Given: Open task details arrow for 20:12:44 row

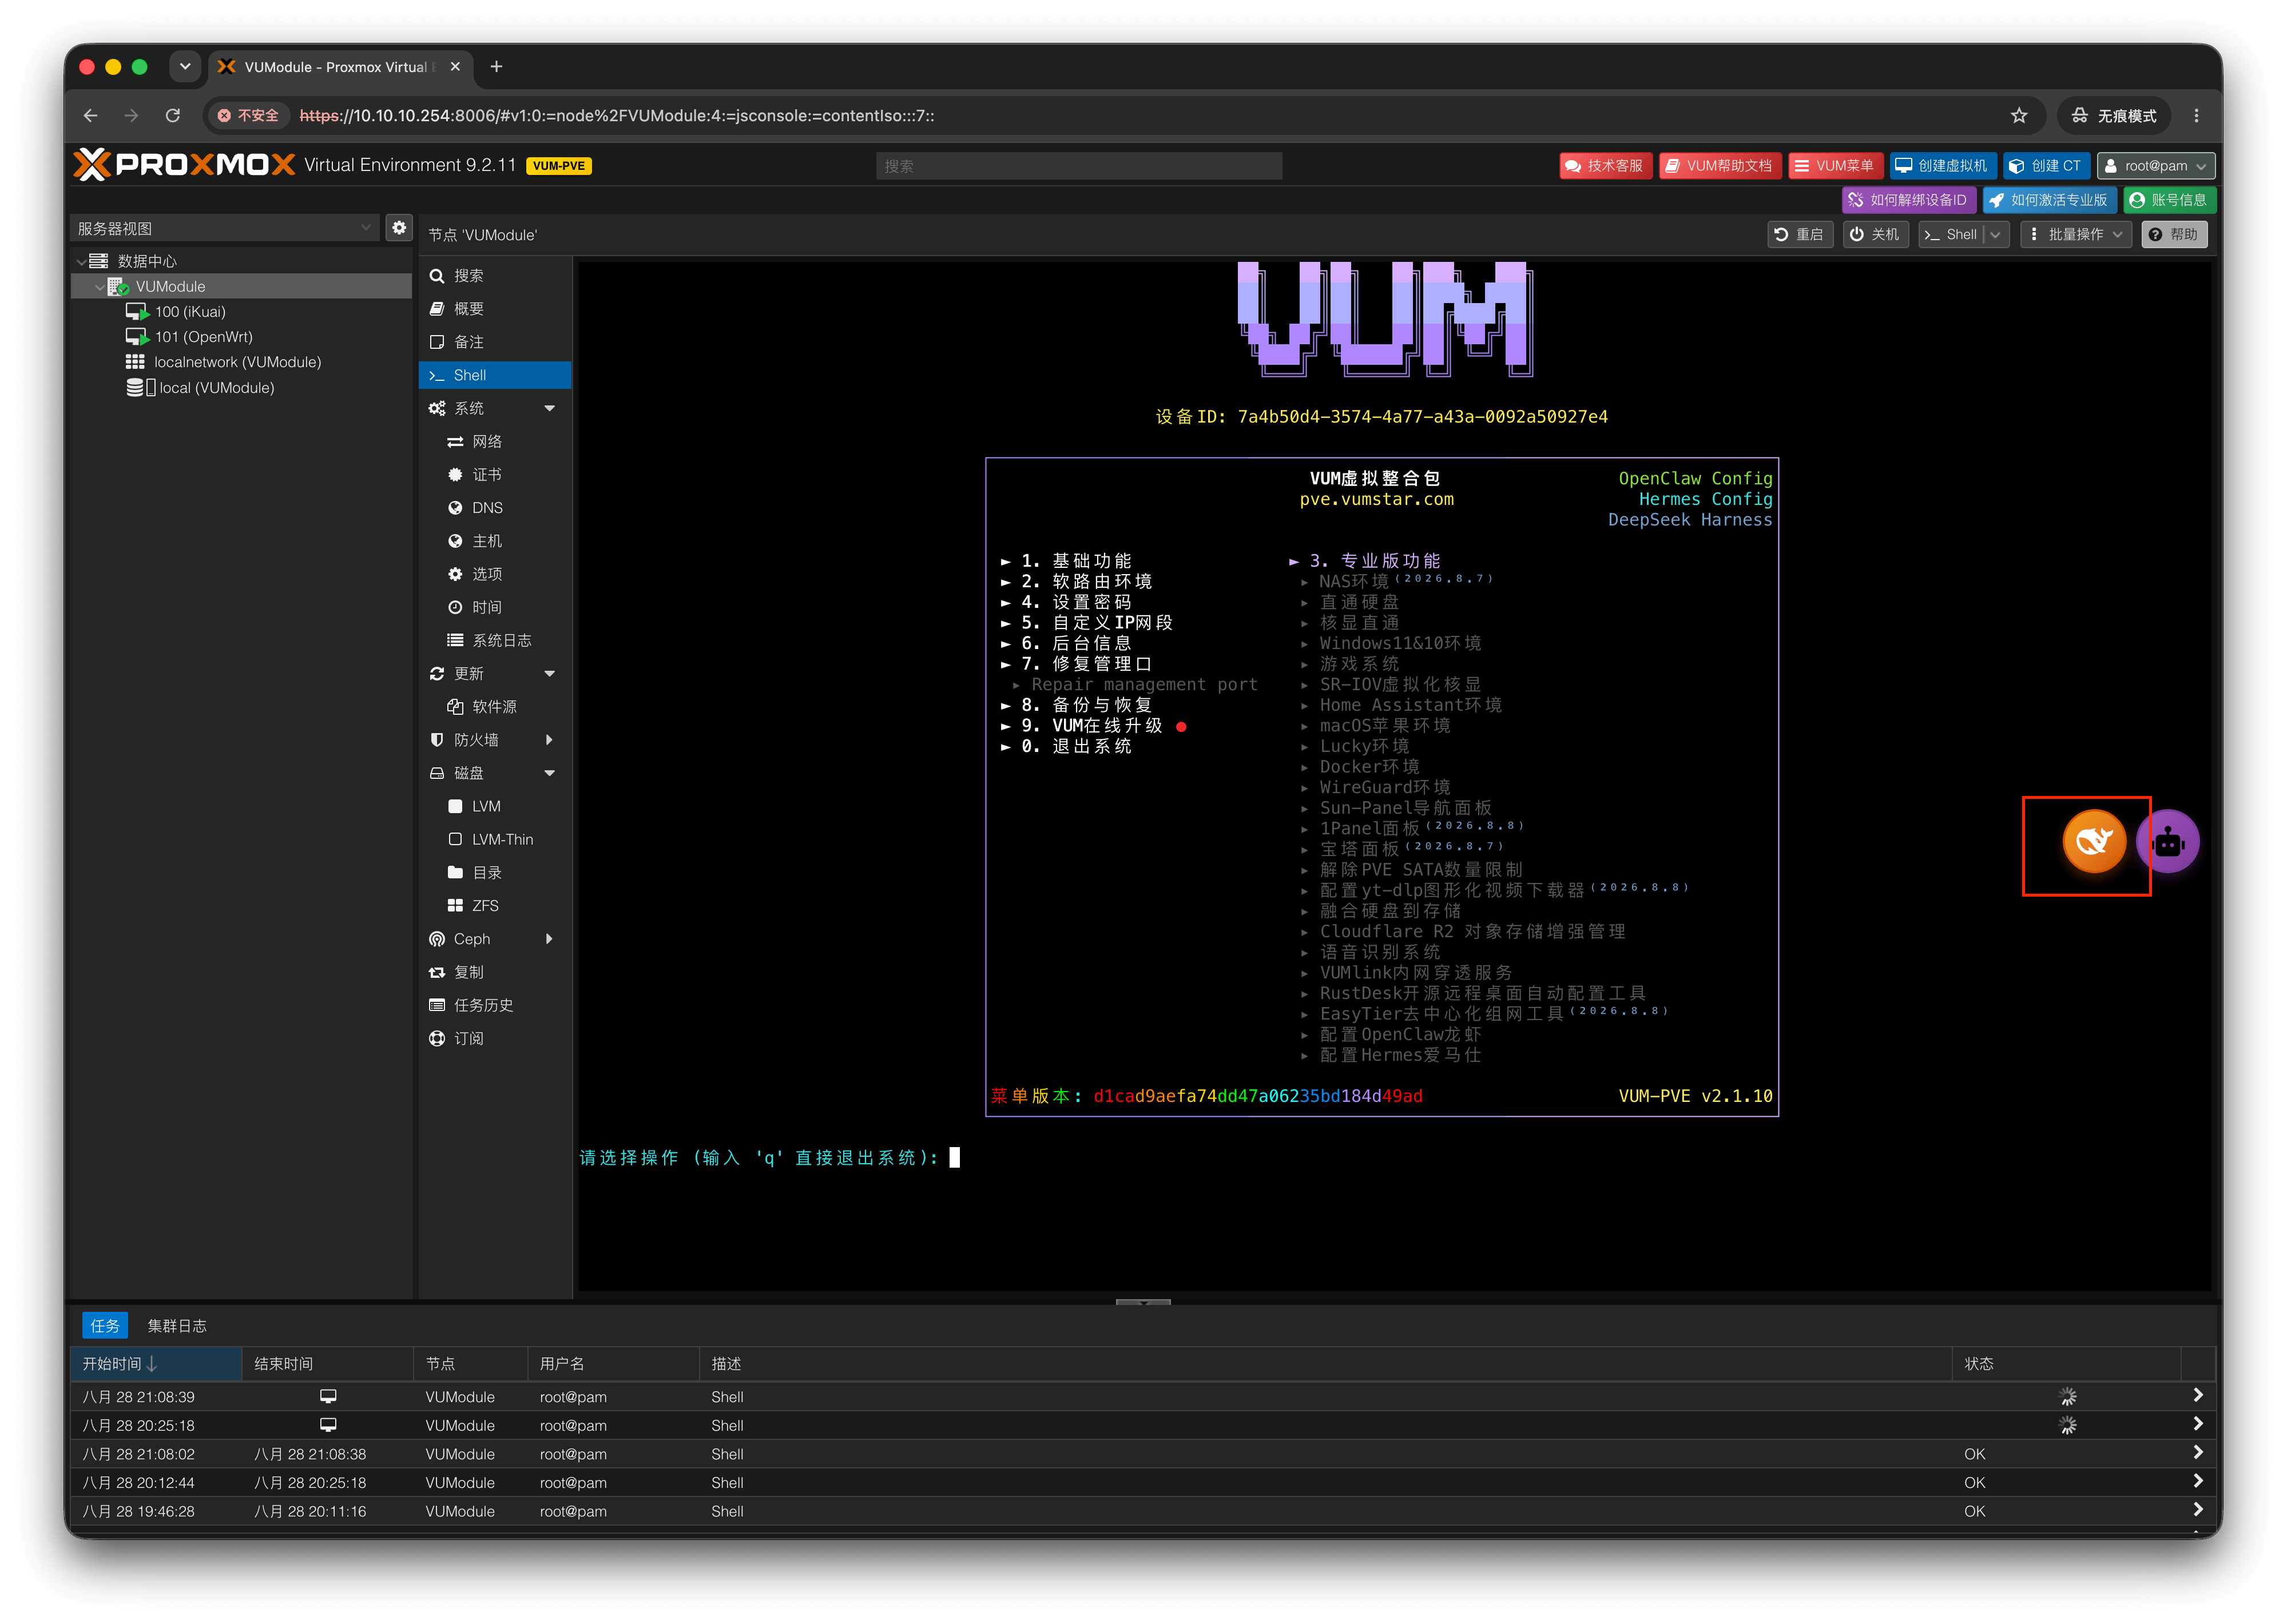Looking at the screenshot, I should 2197,1481.
